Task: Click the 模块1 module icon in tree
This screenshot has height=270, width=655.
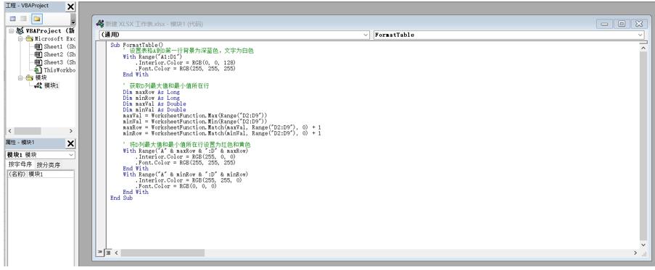Action: point(38,85)
